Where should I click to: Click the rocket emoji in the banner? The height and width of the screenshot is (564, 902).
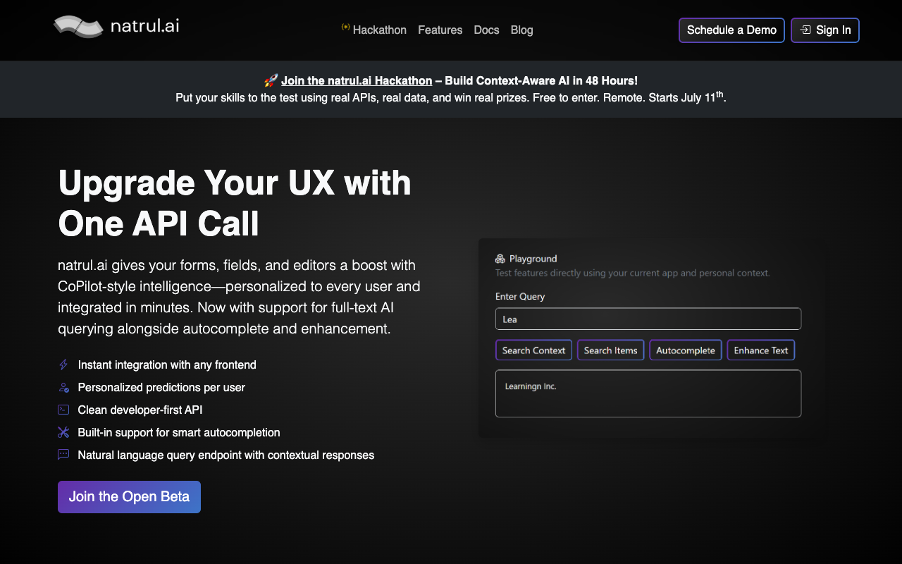point(271,81)
